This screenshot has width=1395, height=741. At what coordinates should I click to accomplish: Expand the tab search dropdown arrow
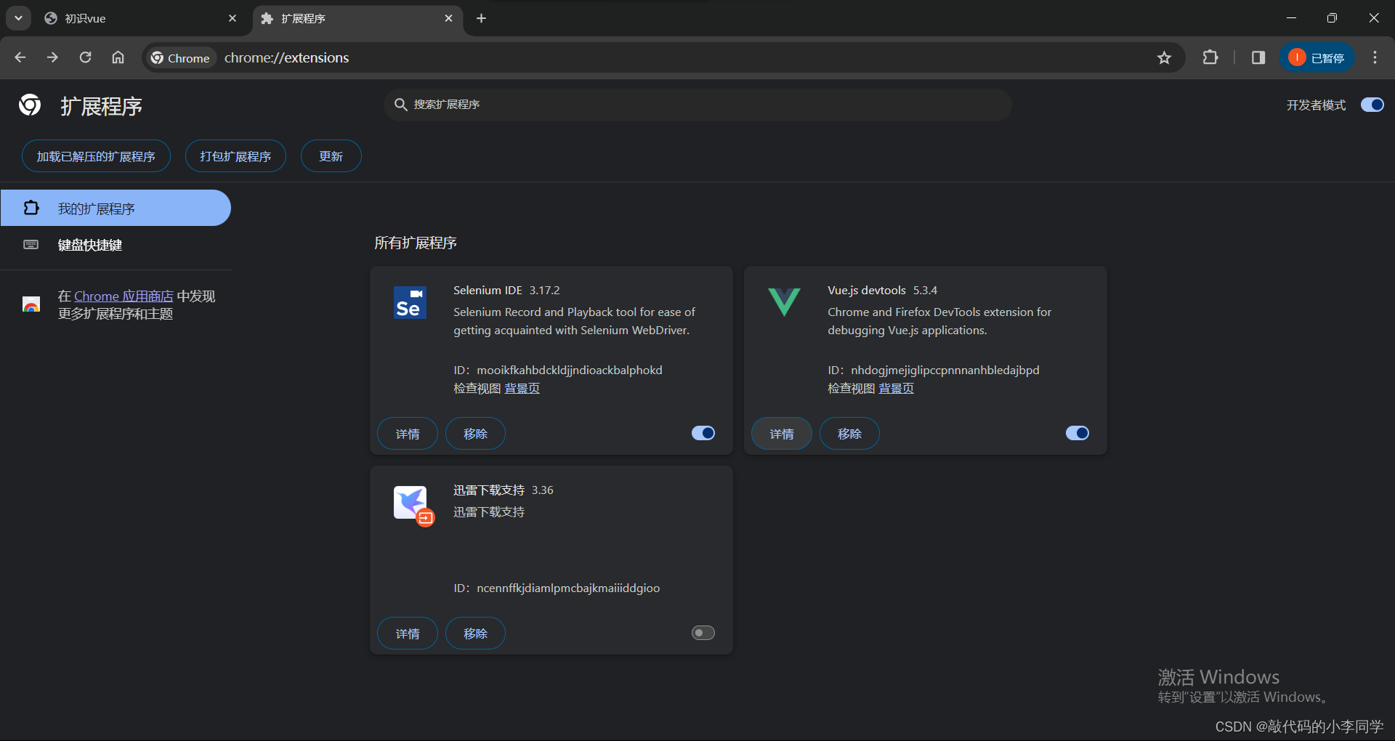click(x=18, y=18)
